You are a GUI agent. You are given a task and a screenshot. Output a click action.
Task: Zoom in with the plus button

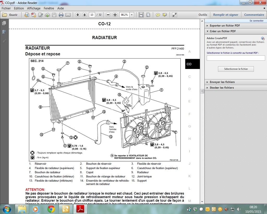pyautogui.click(x=115, y=15)
